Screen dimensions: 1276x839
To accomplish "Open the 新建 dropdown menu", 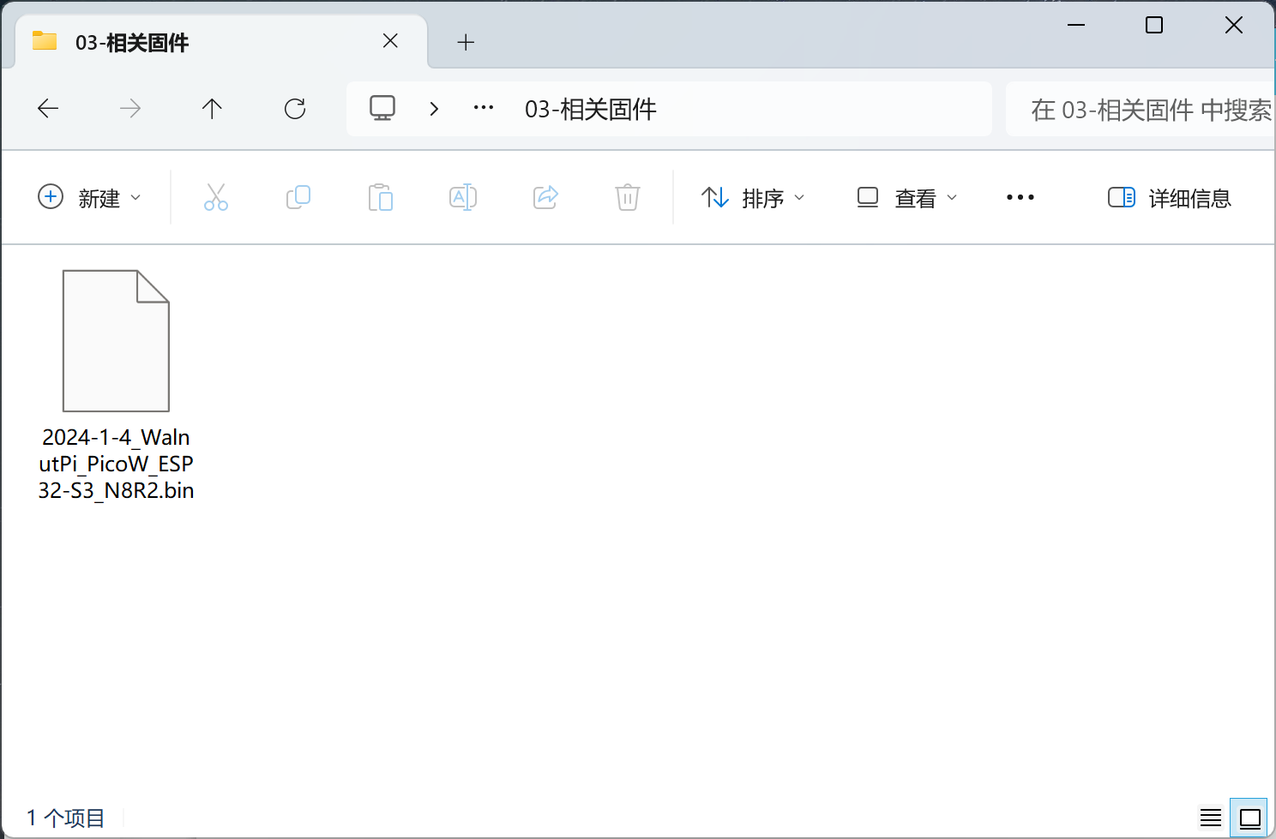I will [90, 197].
